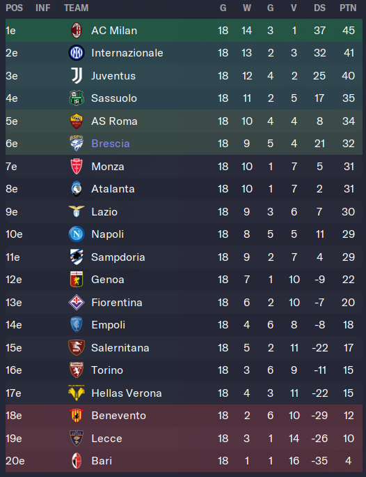Screen dimensions: 366x477
Task: Sort table by POS column header
Action: pyautogui.click(x=14, y=8)
